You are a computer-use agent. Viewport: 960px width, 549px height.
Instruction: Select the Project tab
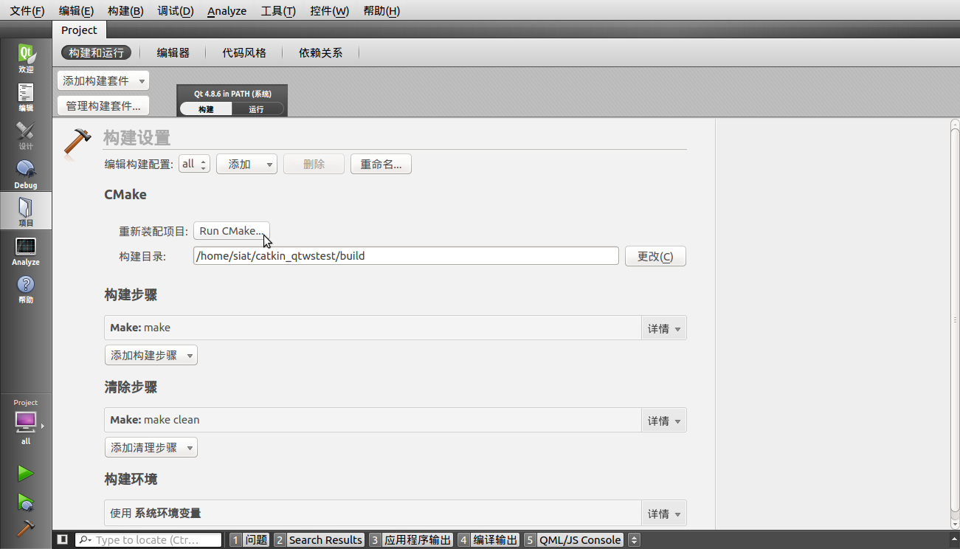(x=79, y=30)
